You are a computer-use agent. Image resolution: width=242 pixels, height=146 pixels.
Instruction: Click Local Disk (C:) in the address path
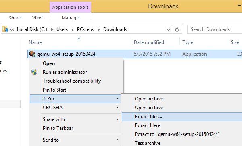pos(32,29)
